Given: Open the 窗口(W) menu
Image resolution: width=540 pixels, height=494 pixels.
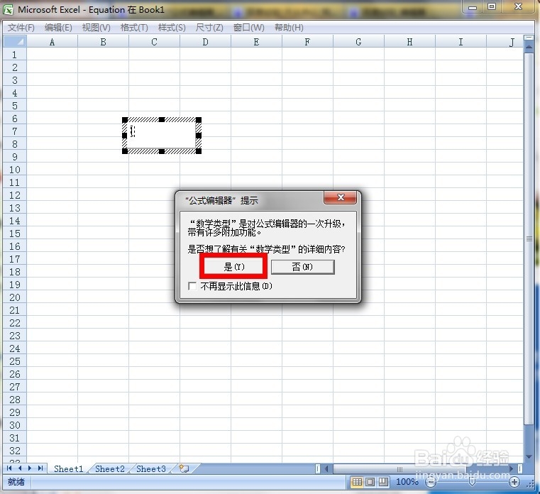Looking at the screenshot, I should pyautogui.click(x=248, y=28).
